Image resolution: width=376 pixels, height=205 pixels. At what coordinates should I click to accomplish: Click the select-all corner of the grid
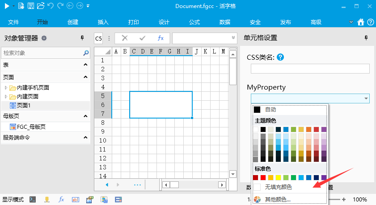pyautogui.click(x=103, y=51)
